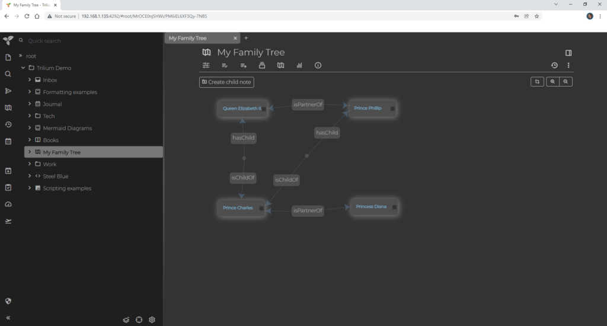Click the Create child note button
This screenshot has width=607, height=326.
(226, 82)
